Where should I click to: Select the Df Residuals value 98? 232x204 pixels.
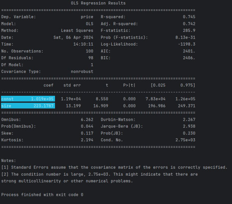coord(91,58)
